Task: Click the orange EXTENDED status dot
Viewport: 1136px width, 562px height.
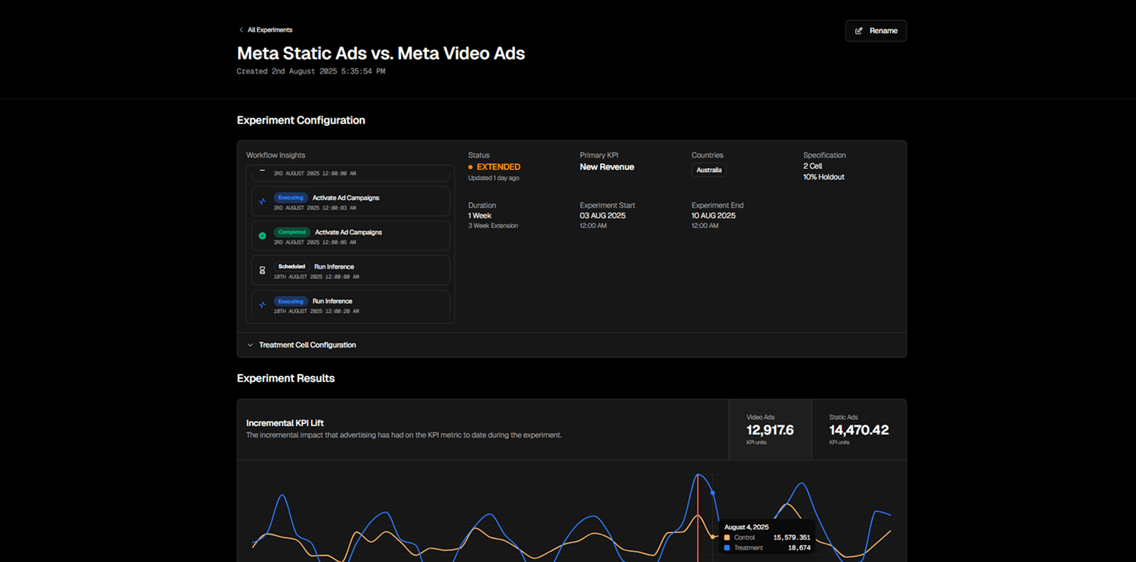Action: tap(470, 167)
